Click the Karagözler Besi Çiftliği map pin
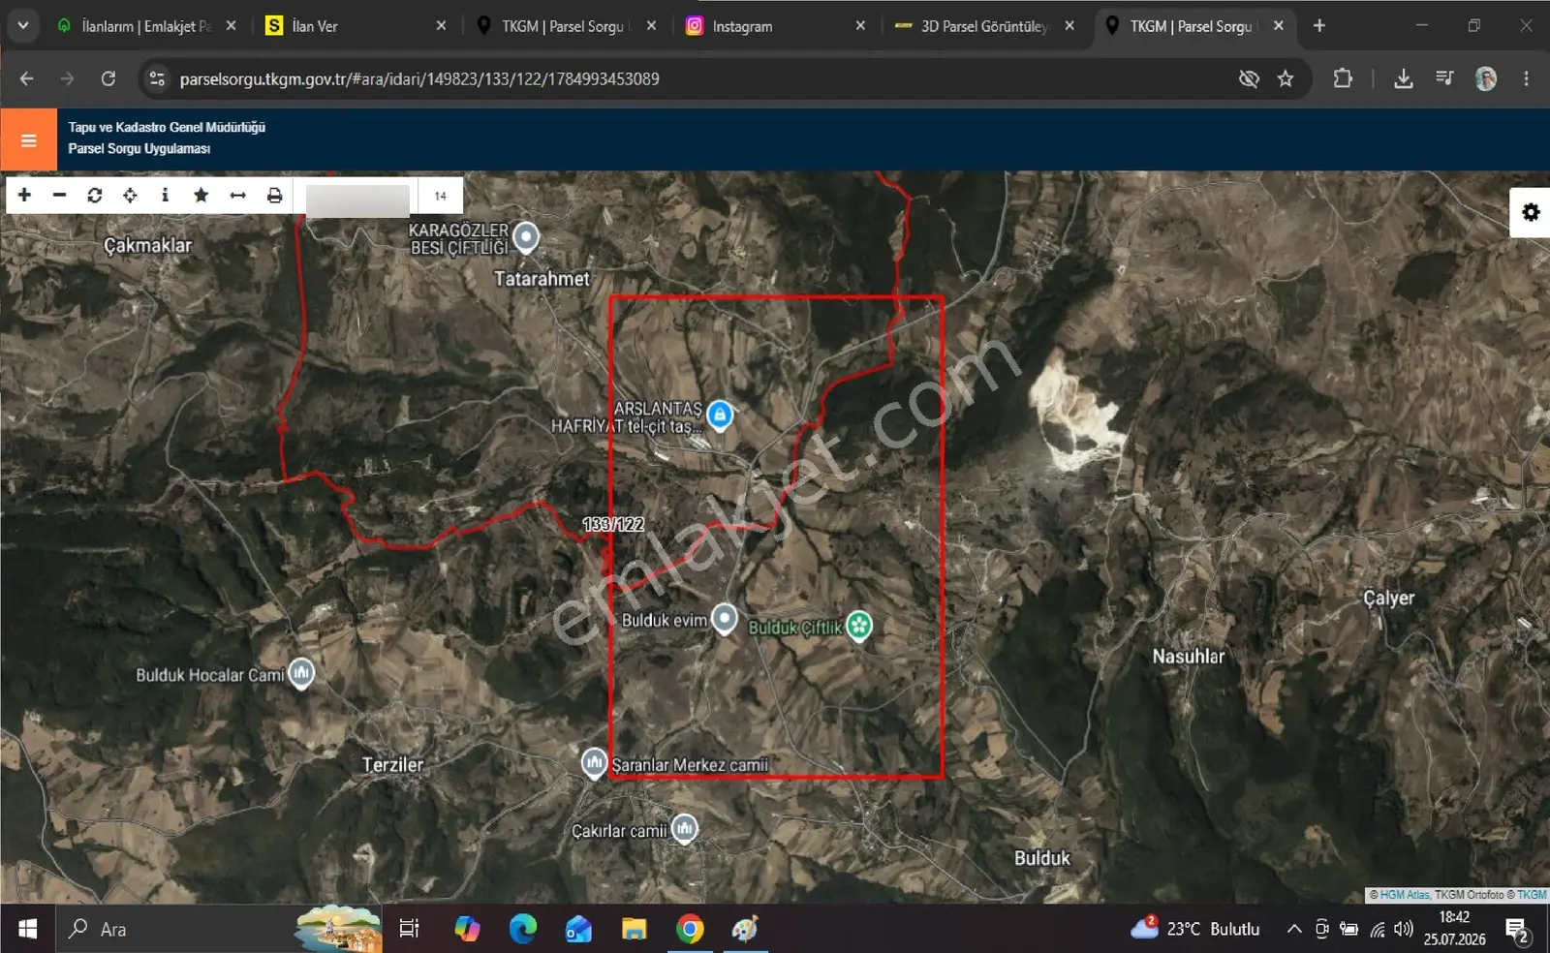 526,236
